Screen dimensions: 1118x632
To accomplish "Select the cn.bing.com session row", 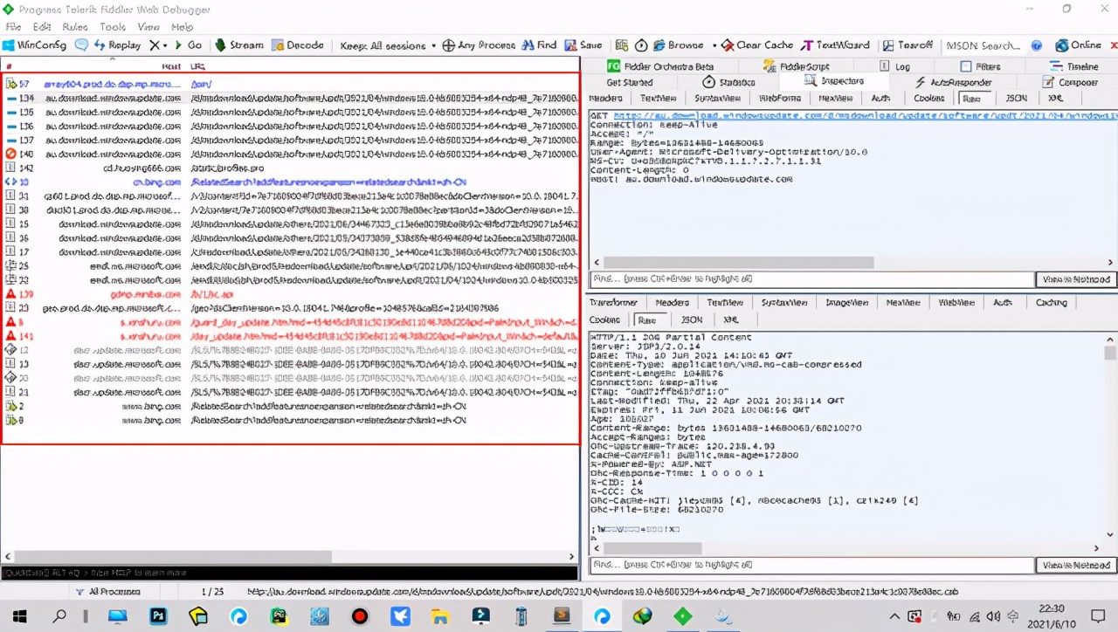I will click(290, 182).
